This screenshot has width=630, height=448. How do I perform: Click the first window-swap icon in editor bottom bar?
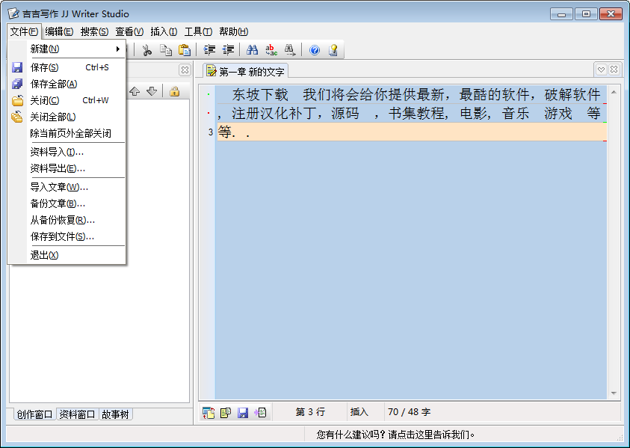[x=208, y=413]
